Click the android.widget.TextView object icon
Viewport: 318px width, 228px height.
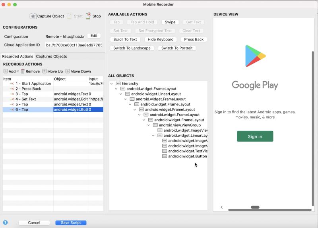165,151
